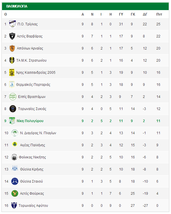Click the blue Θύελλα Στανού round badge

(x=15, y=181)
